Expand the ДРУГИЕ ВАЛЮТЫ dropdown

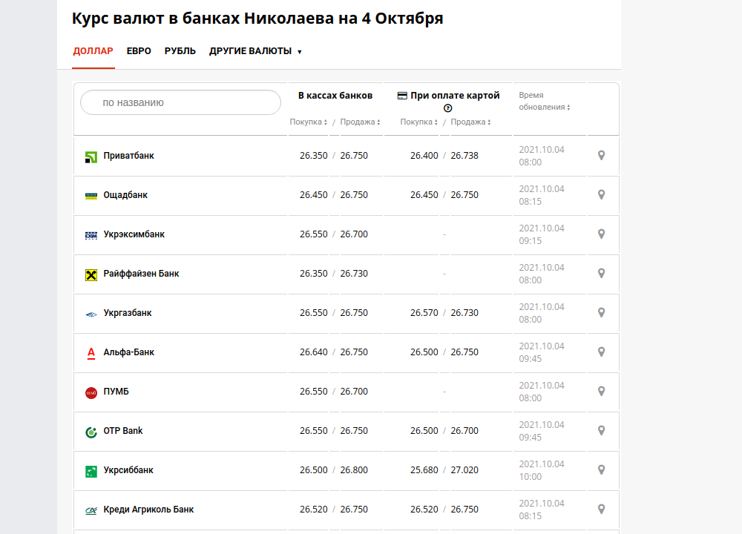[x=255, y=51]
